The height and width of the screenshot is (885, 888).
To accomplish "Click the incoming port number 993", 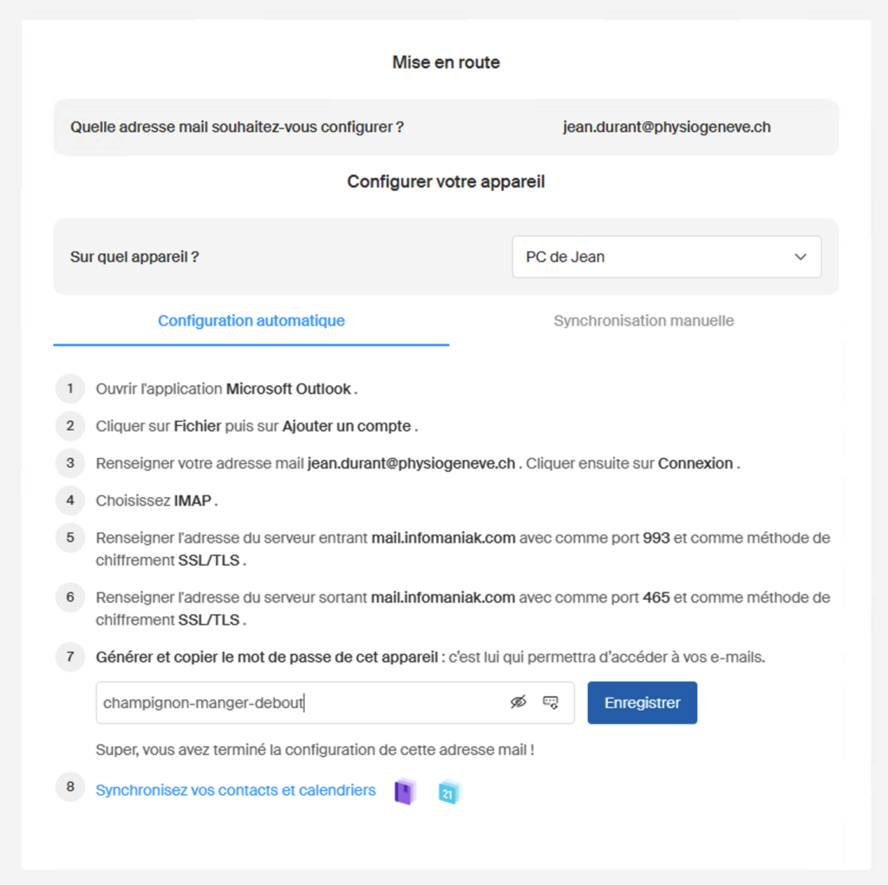I will pos(656,538).
